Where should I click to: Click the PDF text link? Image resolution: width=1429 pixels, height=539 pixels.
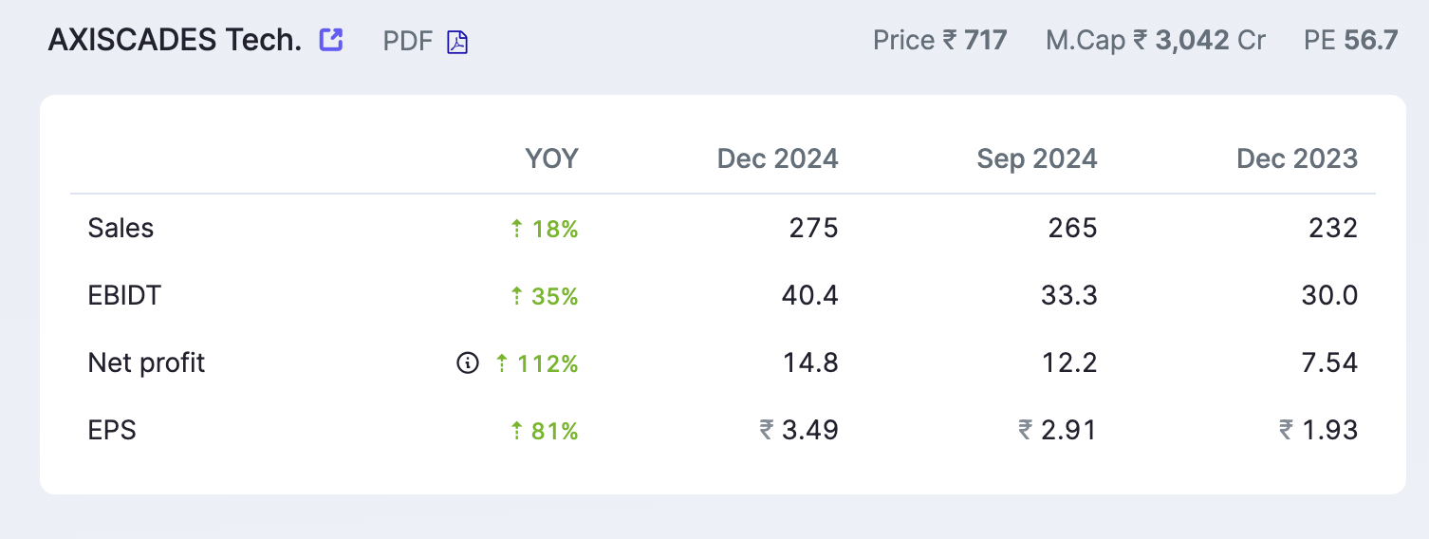point(408,42)
